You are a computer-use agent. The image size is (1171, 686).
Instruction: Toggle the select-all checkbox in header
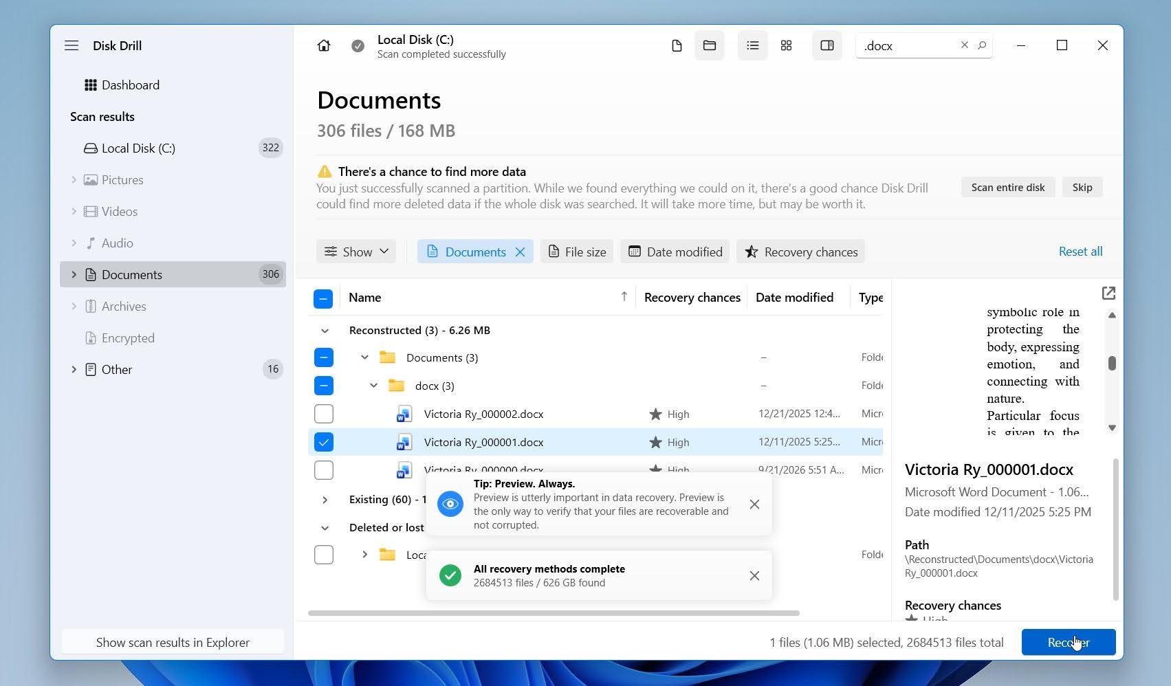(x=323, y=298)
